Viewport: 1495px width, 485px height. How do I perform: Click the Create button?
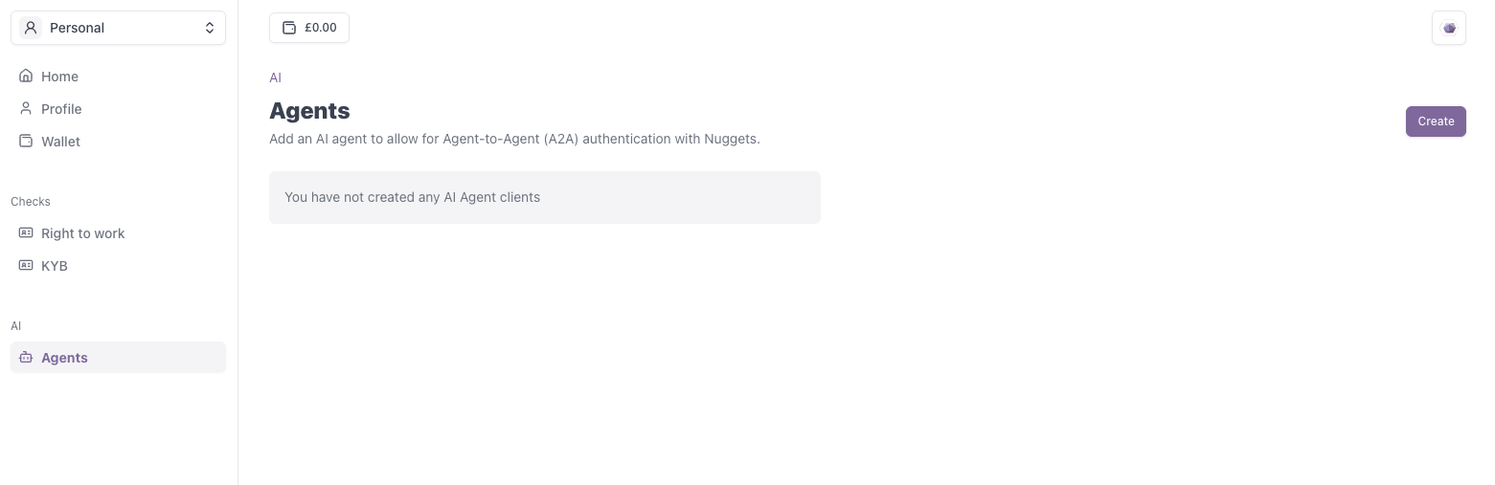1436,121
